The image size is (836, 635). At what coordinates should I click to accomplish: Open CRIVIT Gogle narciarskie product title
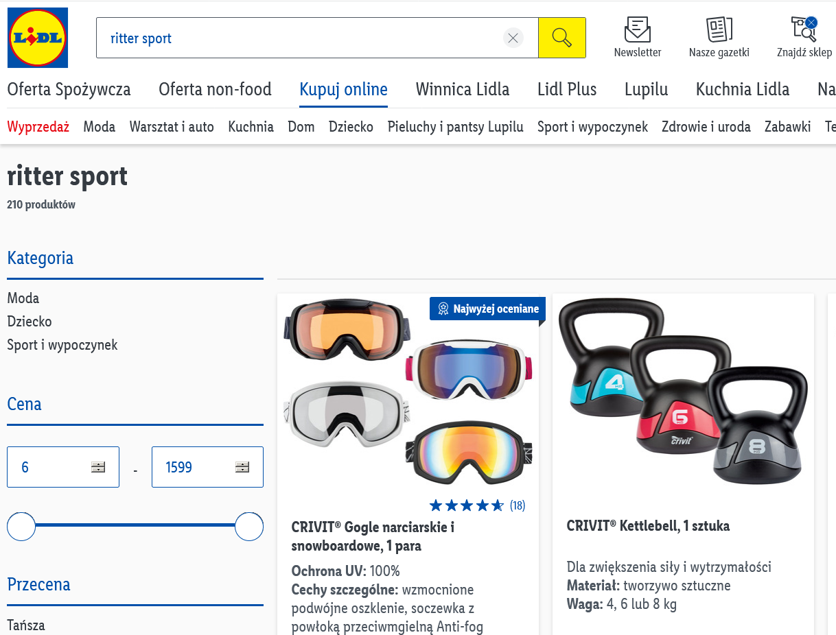click(373, 536)
